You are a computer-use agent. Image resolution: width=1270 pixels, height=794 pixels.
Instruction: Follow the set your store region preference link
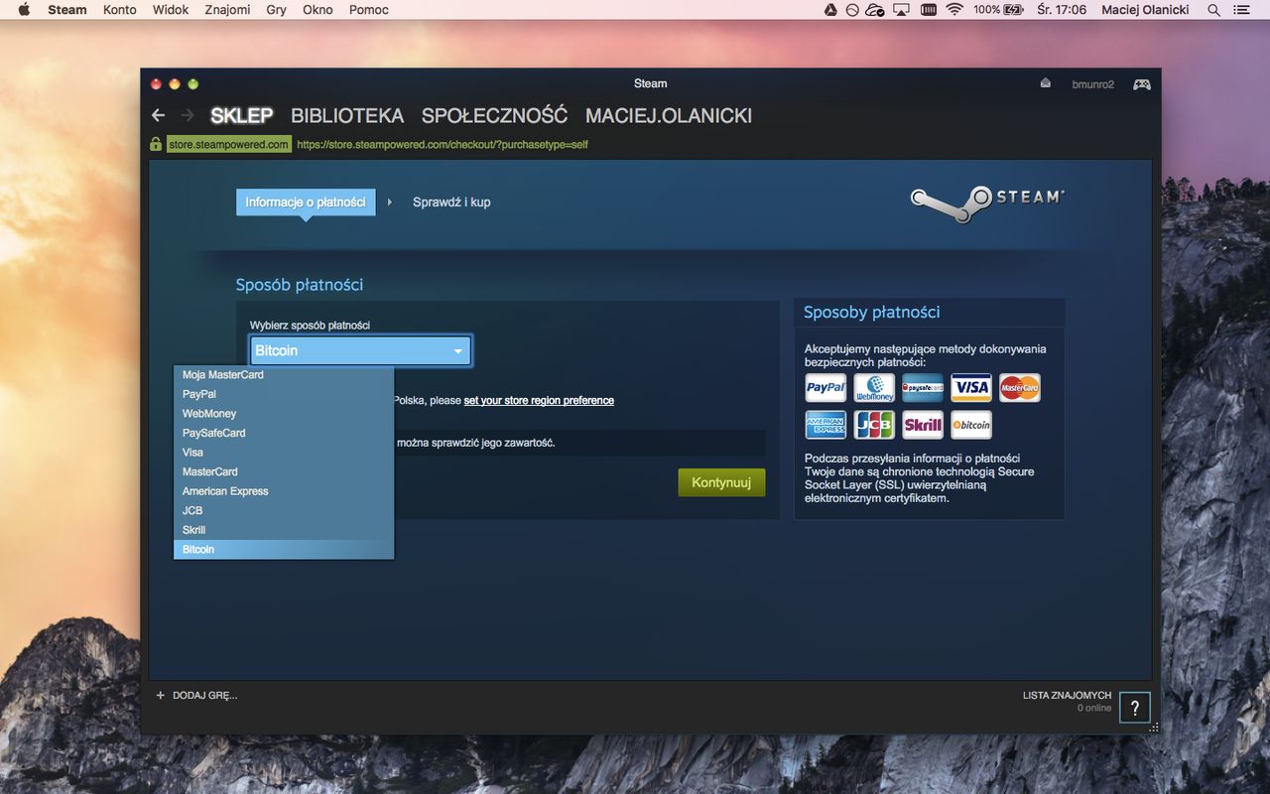[539, 401]
